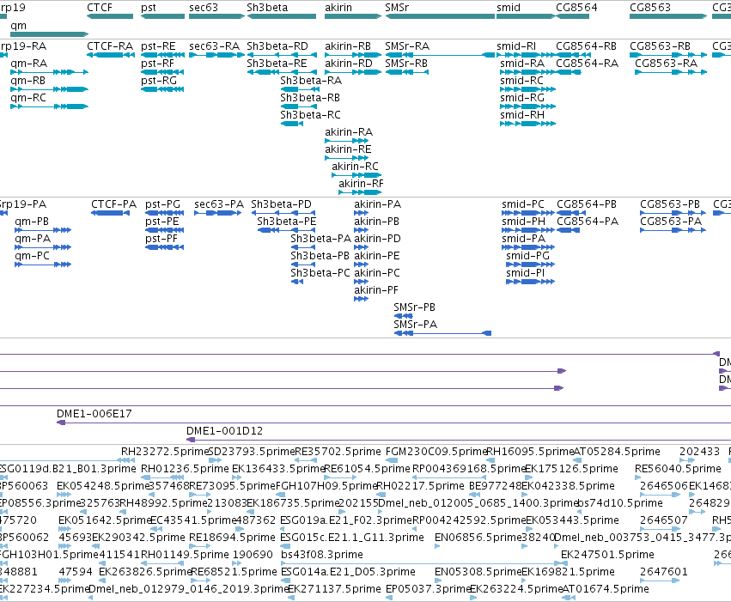Click the AT01674.5prime EST label
The width and height of the screenshot is (731, 602).
606,589
